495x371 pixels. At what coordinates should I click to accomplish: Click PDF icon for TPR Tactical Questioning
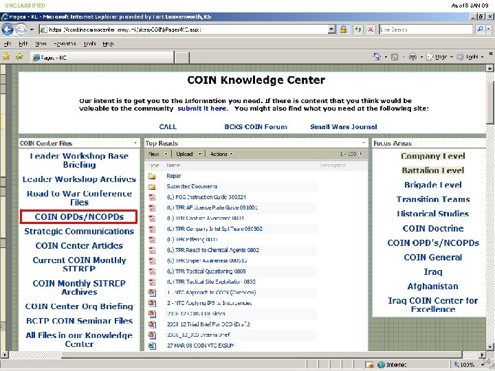click(x=152, y=271)
